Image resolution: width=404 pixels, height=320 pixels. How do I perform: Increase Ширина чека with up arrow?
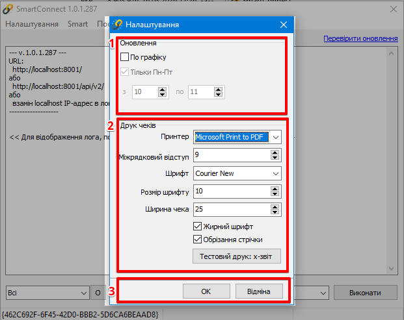pos(275,206)
